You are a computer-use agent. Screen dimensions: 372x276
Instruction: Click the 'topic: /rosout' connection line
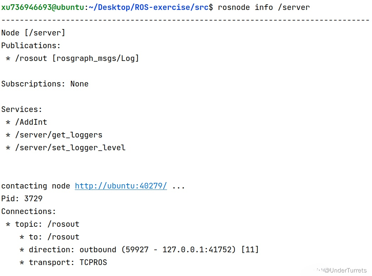tap(47, 224)
